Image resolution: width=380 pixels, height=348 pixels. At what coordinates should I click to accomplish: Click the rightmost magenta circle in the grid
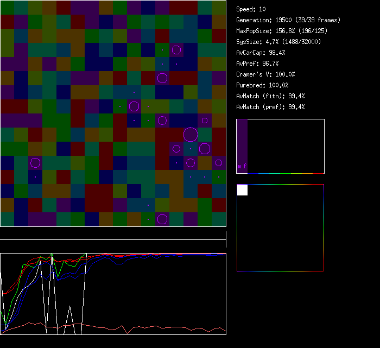point(219,162)
